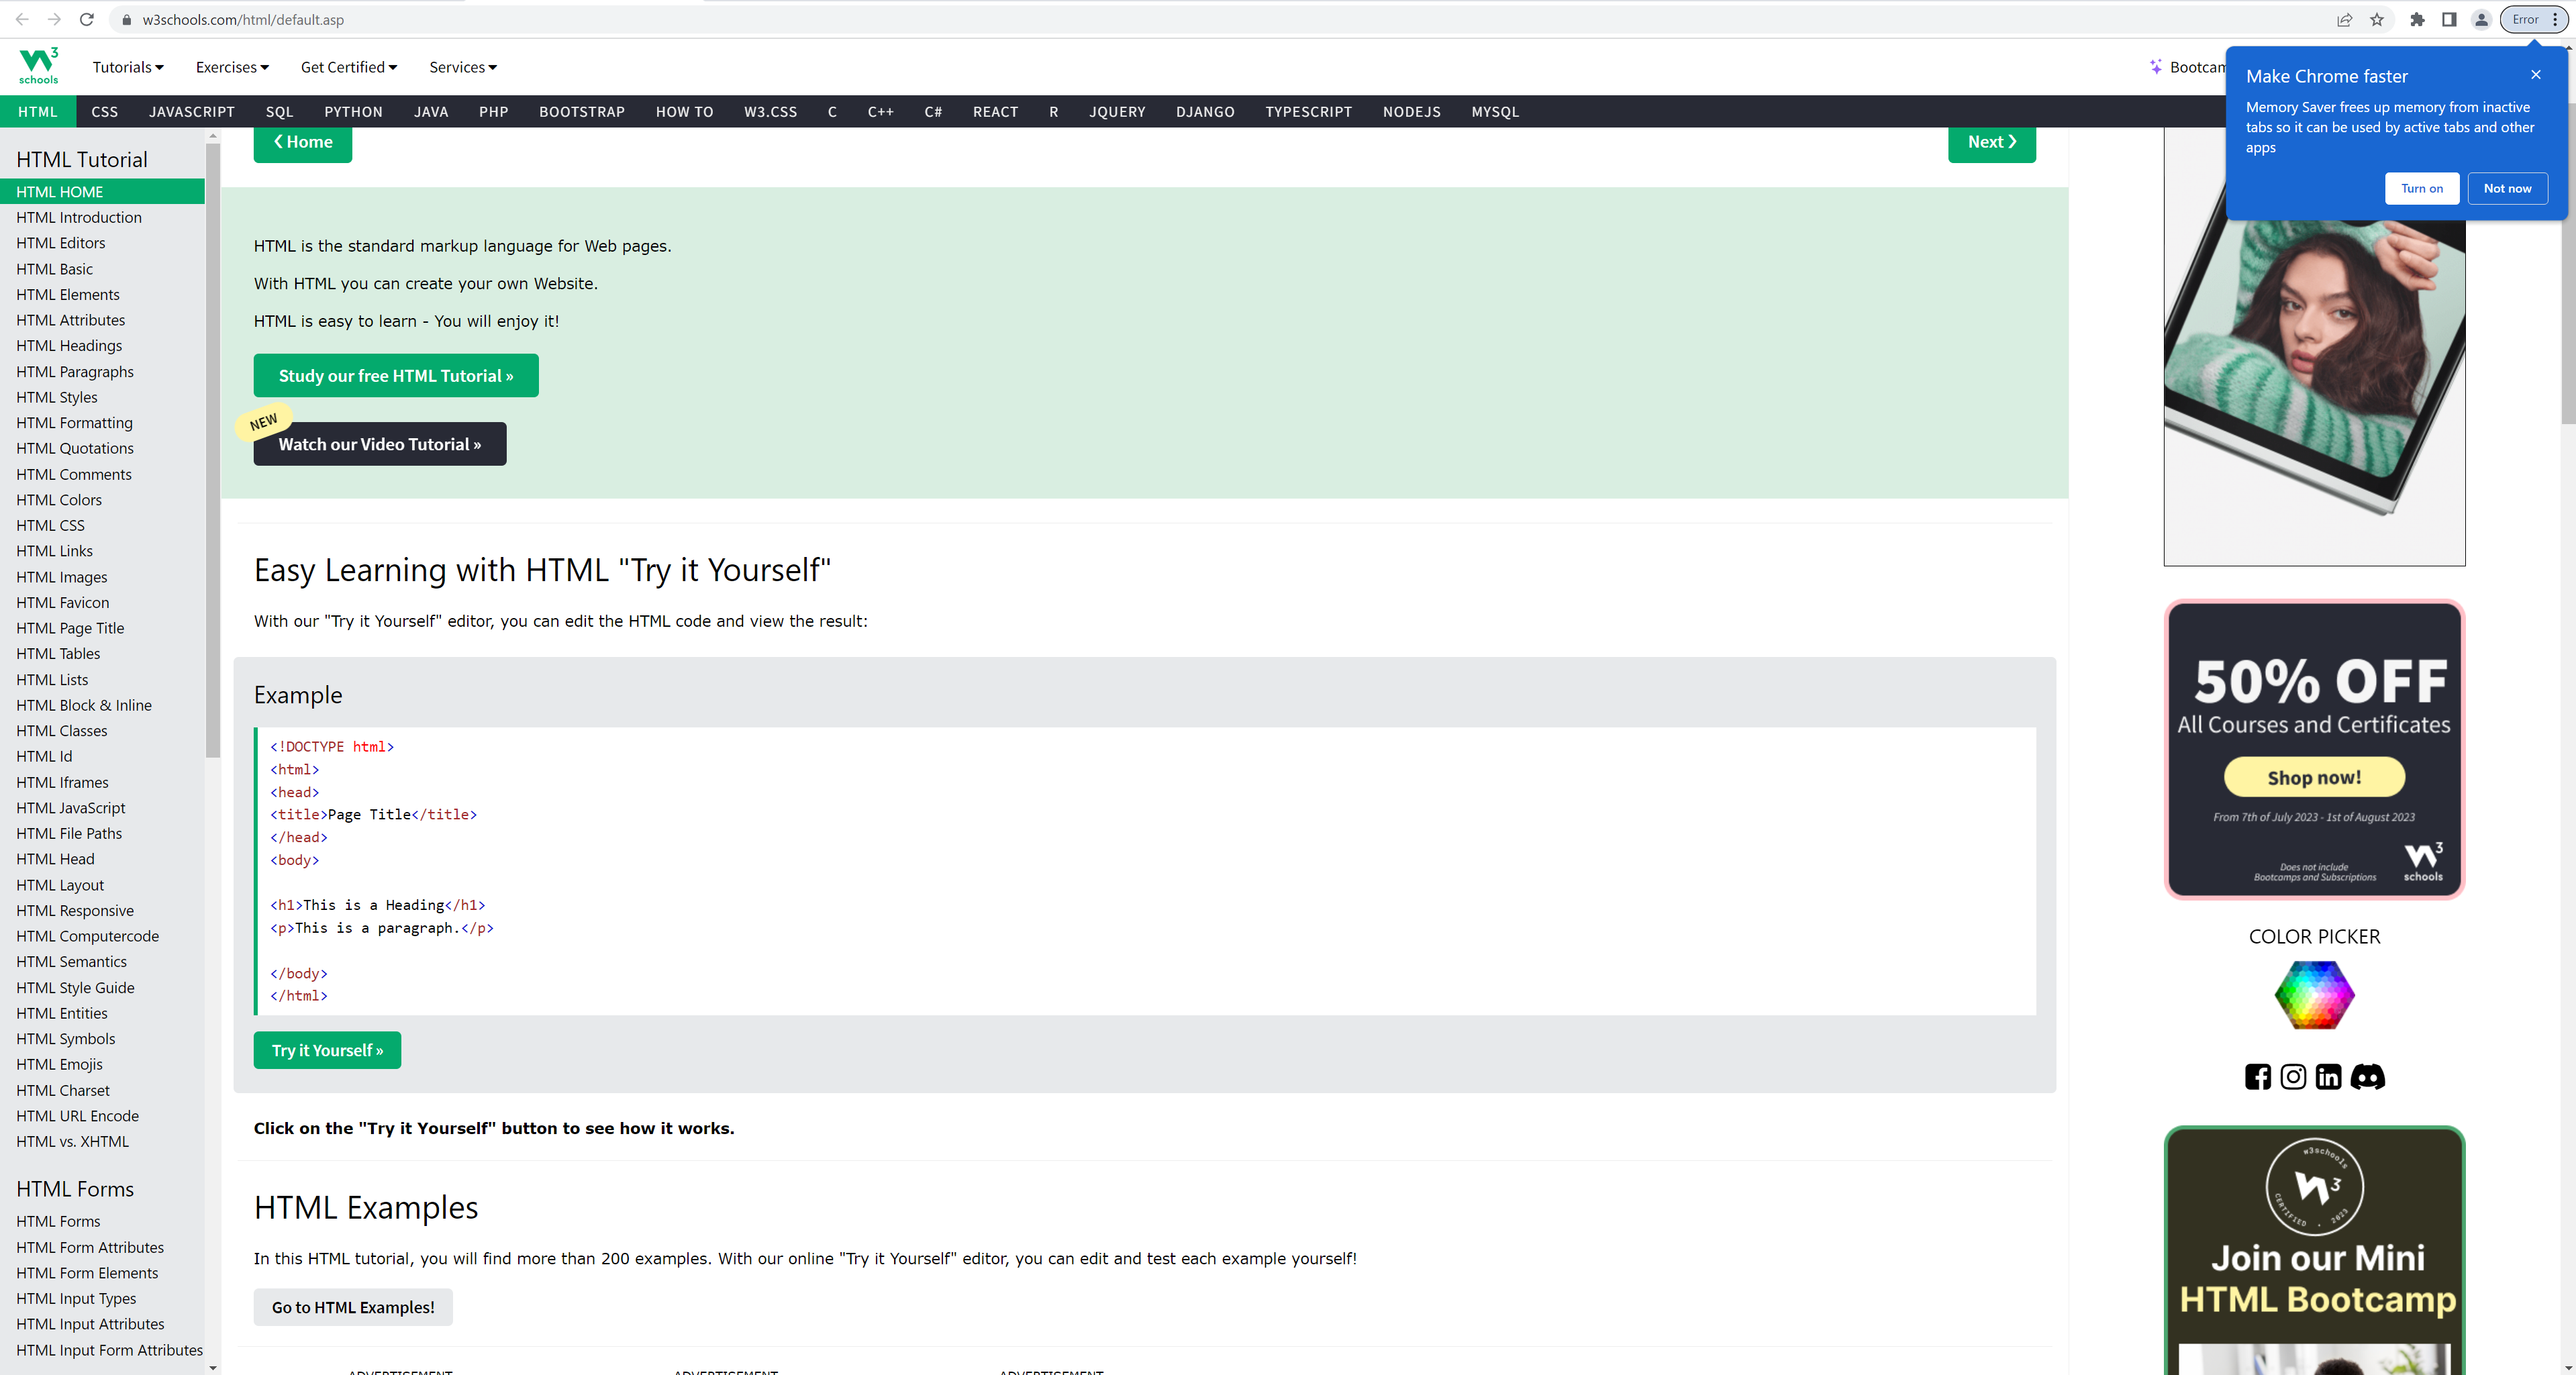The image size is (2576, 1375).
Task: Open the Discord social icon
Action: point(2367,1076)
